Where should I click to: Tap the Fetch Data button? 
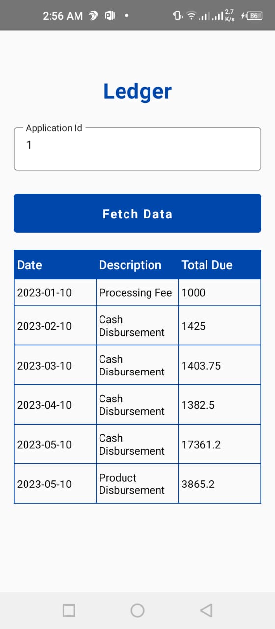137,213
